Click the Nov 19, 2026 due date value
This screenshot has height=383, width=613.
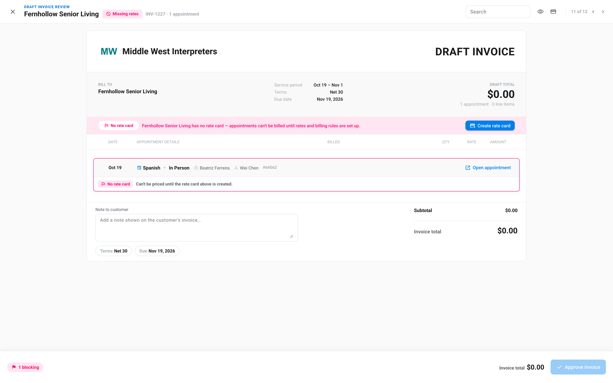(x=330, y=99)
